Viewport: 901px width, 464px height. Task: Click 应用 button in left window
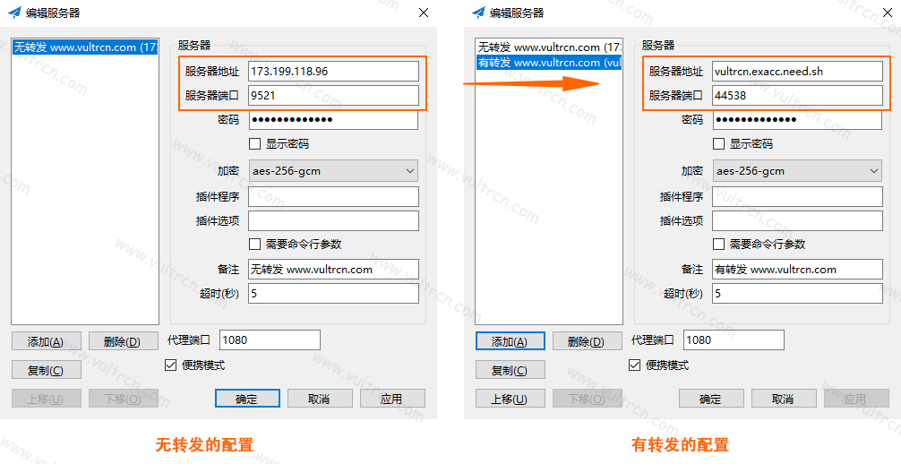(392, 399)
